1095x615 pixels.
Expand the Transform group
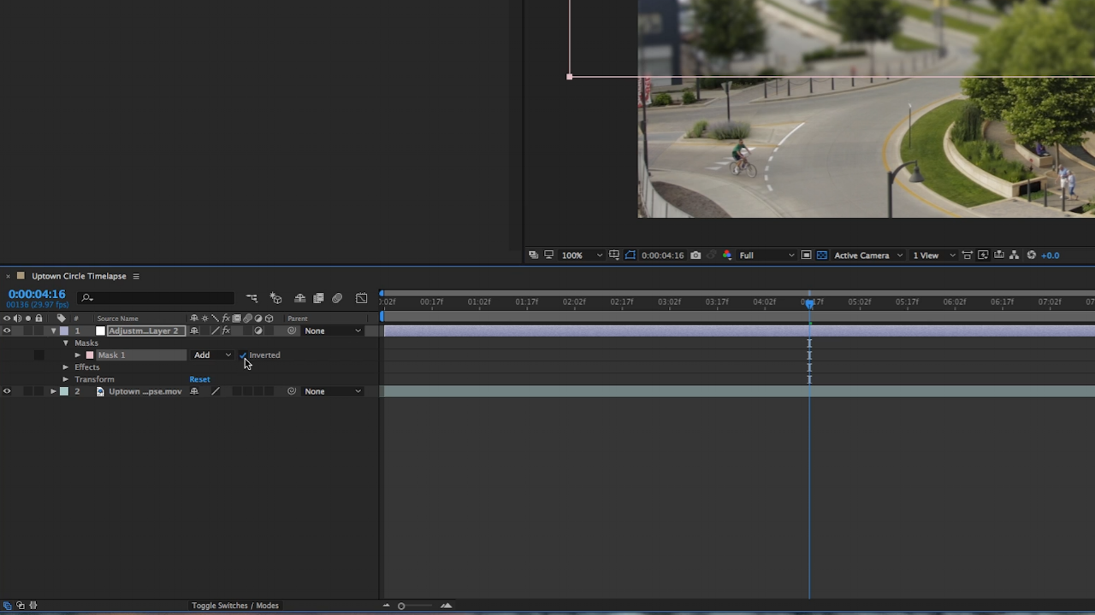click(x=66, y=379)
